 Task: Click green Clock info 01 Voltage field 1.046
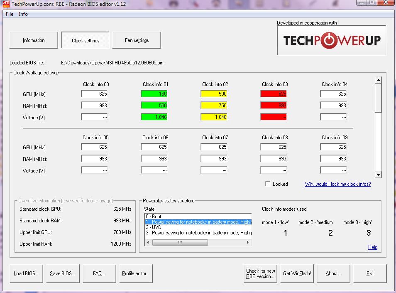point(154,117)
